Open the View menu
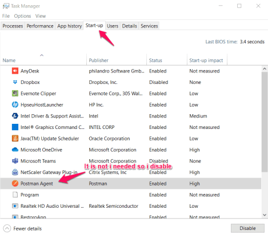This screenshot has width=268, height=238. coord(41,16)
